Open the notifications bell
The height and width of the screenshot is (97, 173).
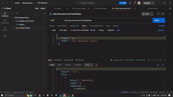135,3
